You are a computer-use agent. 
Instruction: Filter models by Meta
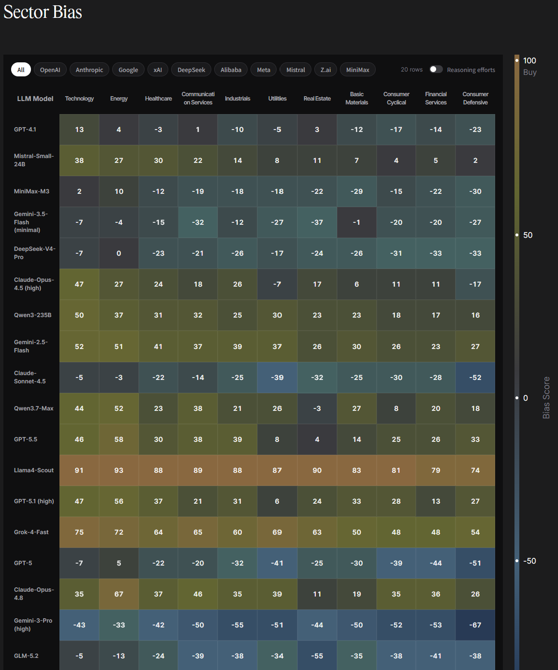pos(264,70)
